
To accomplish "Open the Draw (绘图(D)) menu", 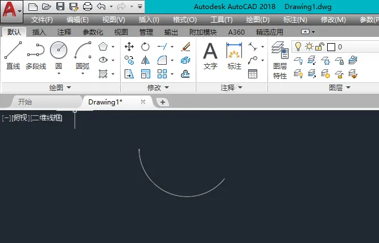I will click(258, 19).
